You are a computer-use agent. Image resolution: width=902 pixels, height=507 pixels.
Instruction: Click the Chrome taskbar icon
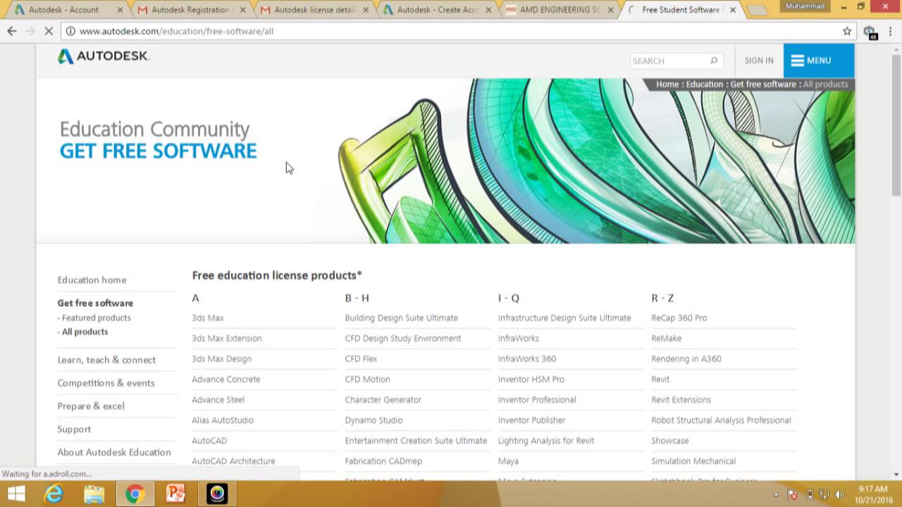pyautogui.click(x=135, y=494)
